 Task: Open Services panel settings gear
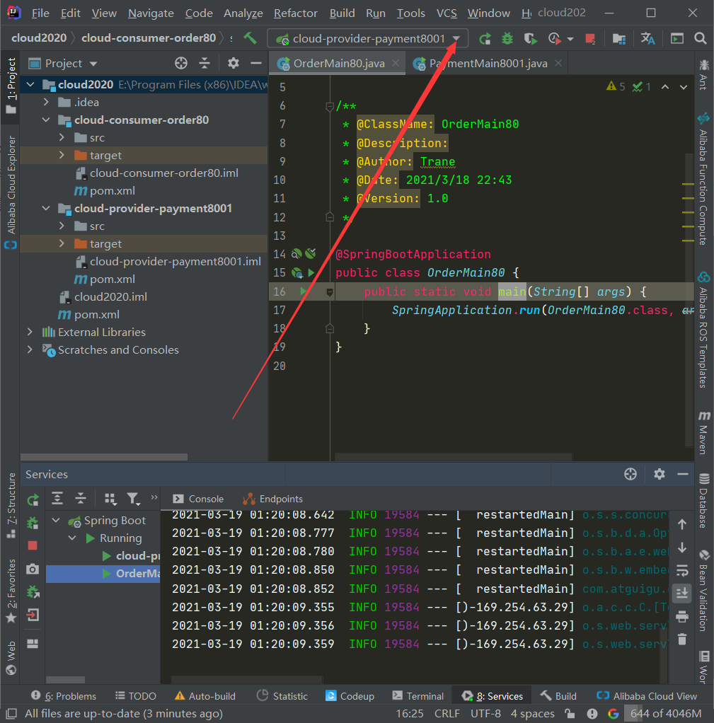(x=660, y=474)
